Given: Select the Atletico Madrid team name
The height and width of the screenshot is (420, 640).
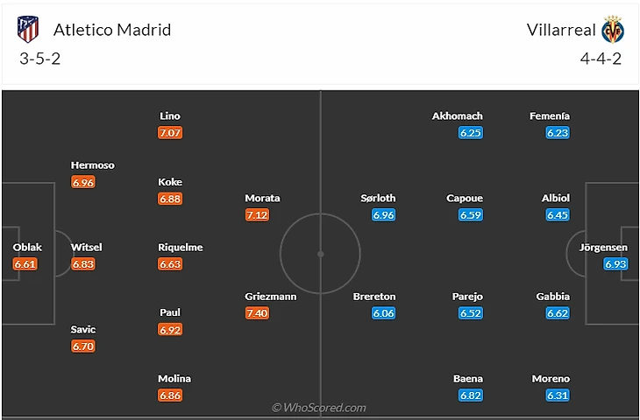Looking at the screenshot, I should coord(112,30).
